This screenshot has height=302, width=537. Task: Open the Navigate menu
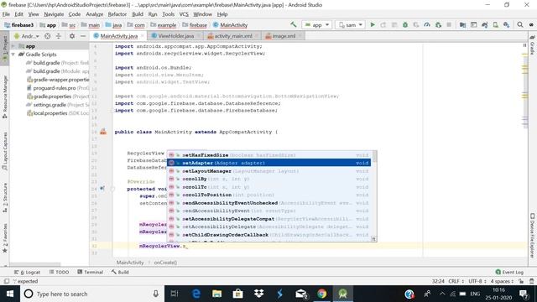[x=54, y=14]
